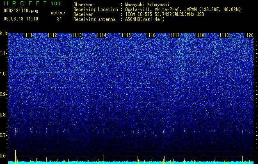The width and height of the screenshot is (258, 164).
Task: Click the 1114 time marker
Action: coord(102,35)
